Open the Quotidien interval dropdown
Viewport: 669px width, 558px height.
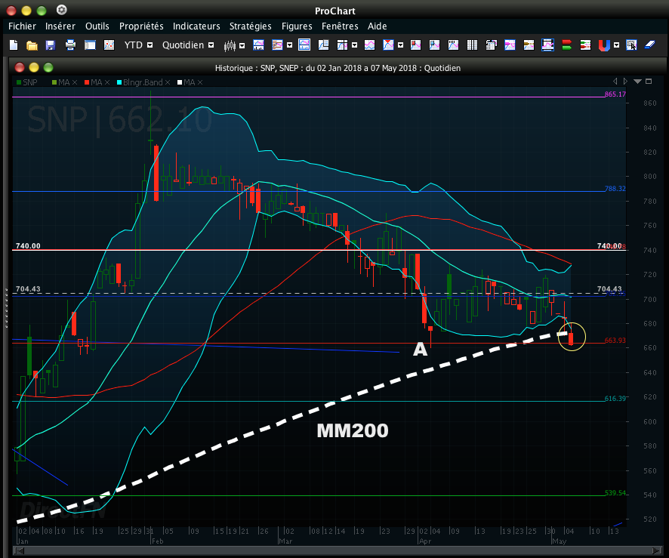tap(211, 45)
